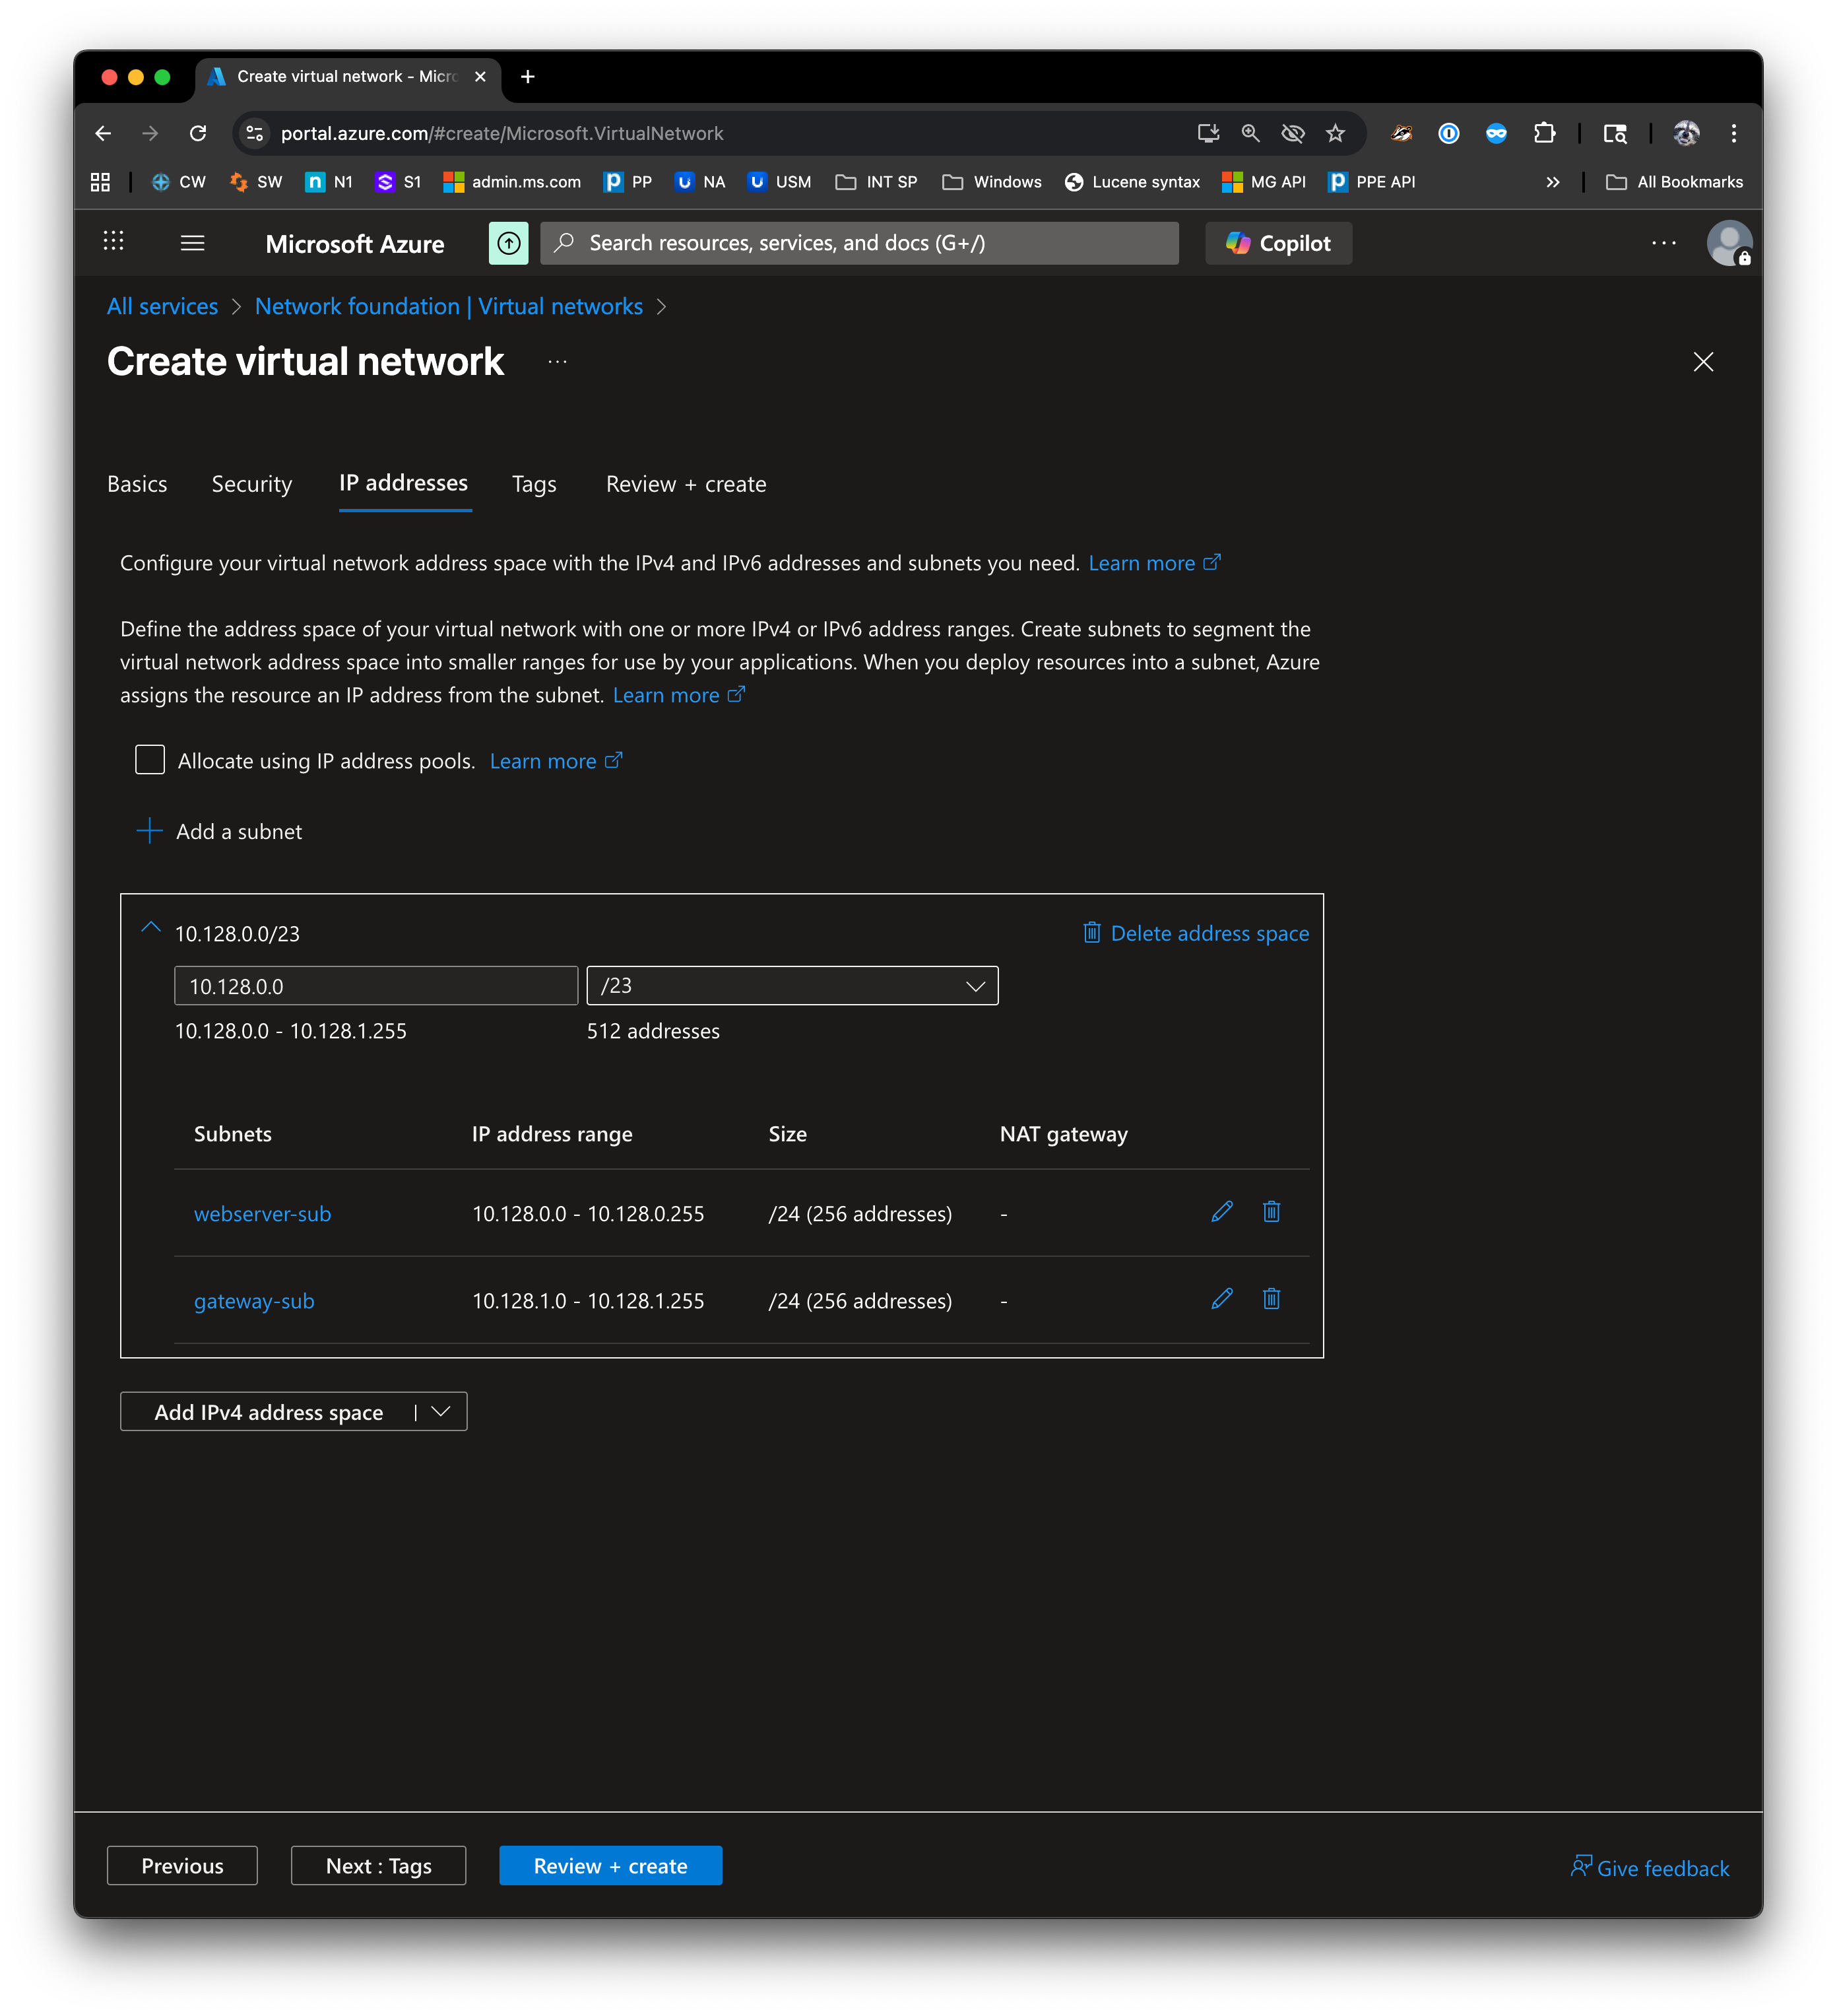Enable Allocate using IP address pools checkbox
Screen dimensions: 1837x2016
point(150,760)
